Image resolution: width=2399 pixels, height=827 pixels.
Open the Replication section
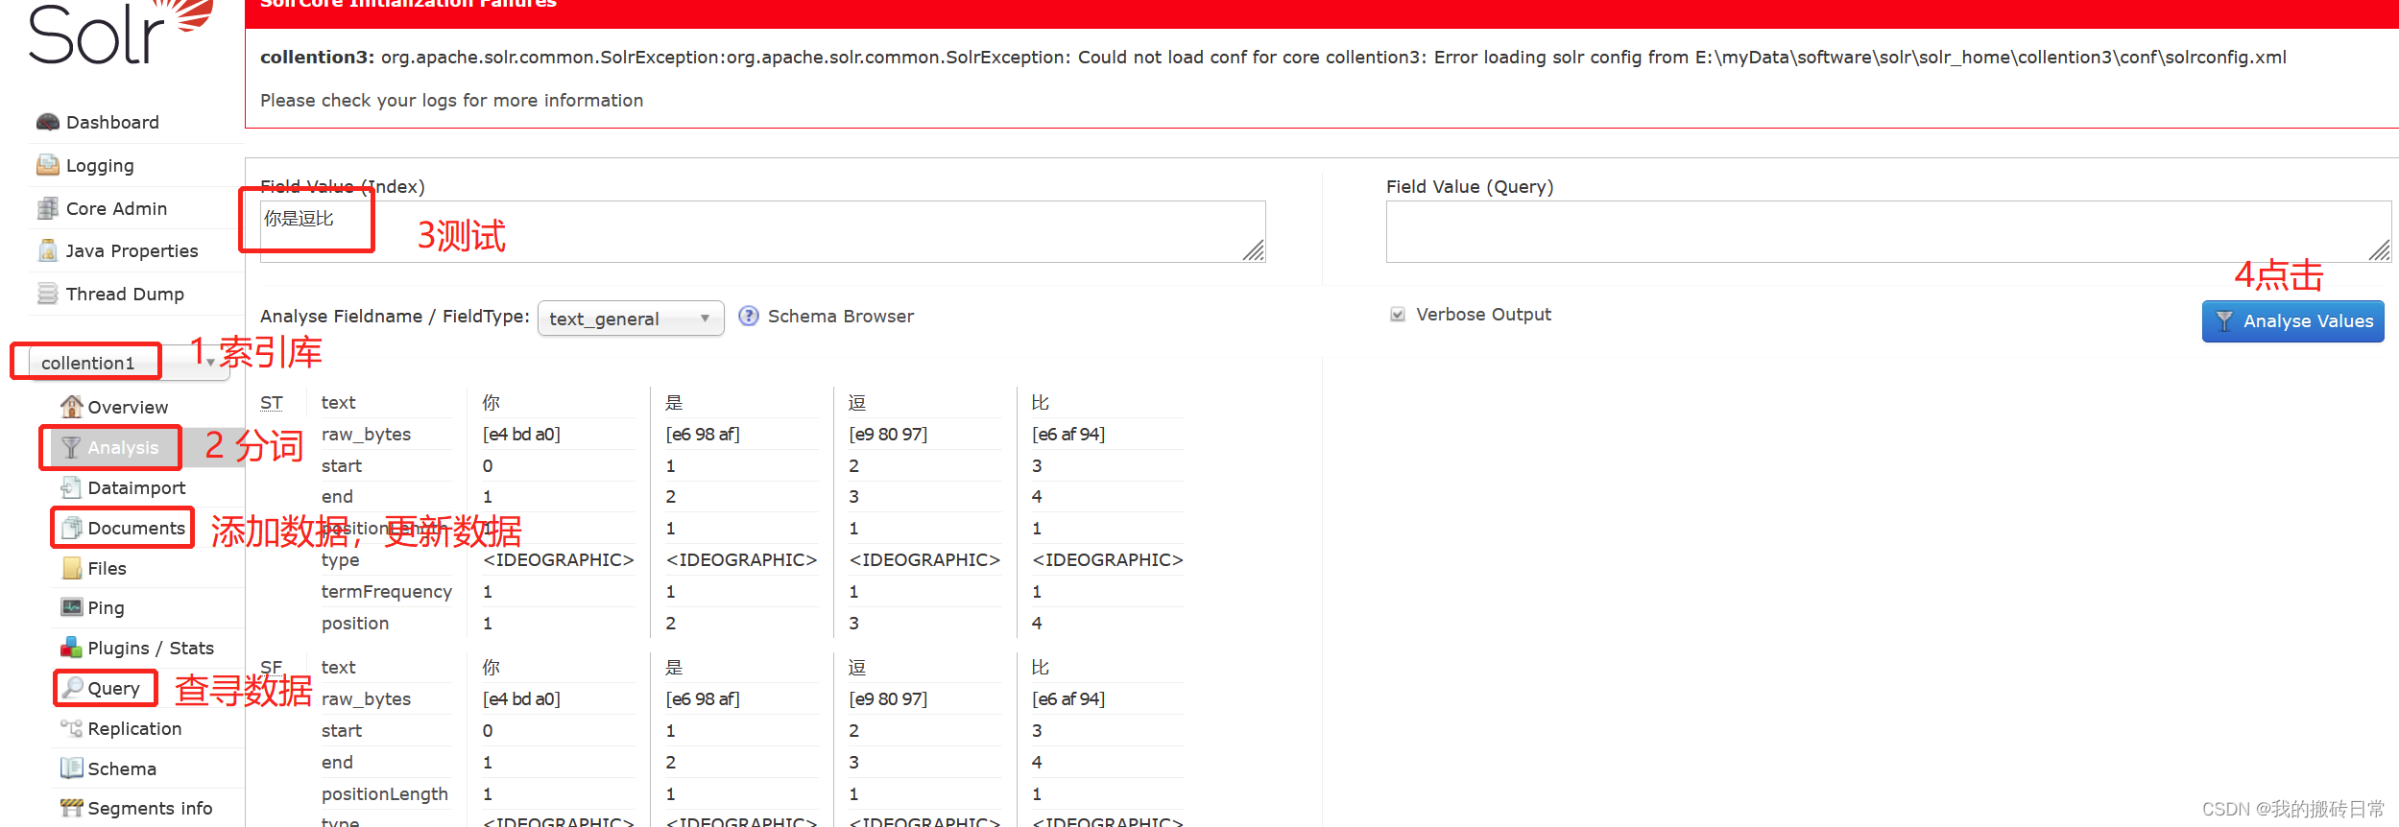tap(134, 728)
